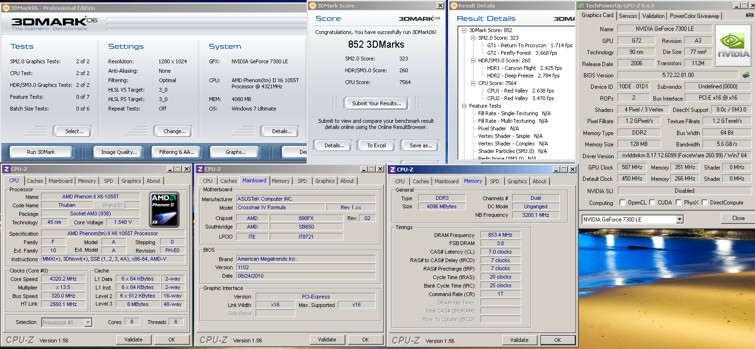Open the PowerColor Giveaway tab
This screenshot has height=349, width=755.
tap(695, 16)
